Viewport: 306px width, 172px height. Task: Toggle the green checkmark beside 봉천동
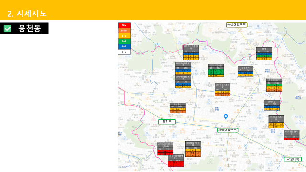pyautogui.click(x=8, y=29)
